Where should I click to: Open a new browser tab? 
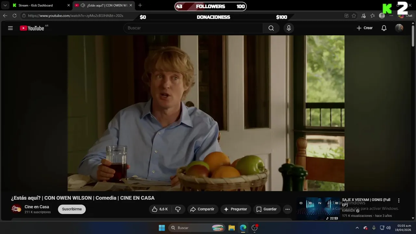pyautogui.click(x=140, y=5)
